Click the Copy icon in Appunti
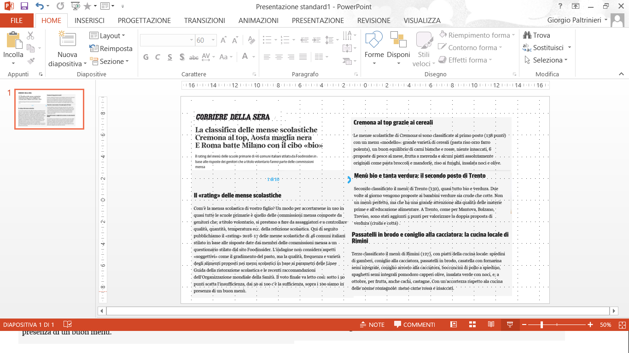 pos(31,48)
